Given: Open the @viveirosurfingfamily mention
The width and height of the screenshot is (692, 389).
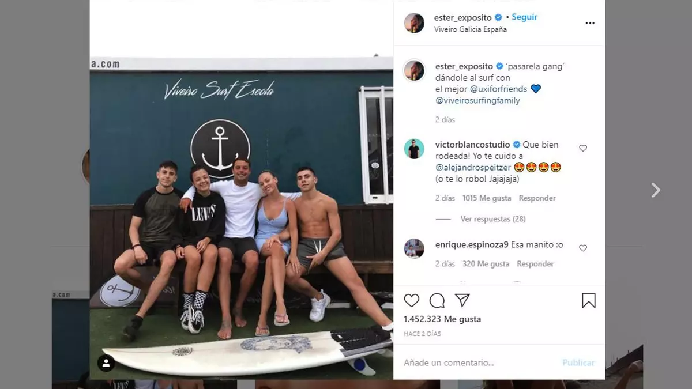Looking at the screenshot, I should point(477,100).
